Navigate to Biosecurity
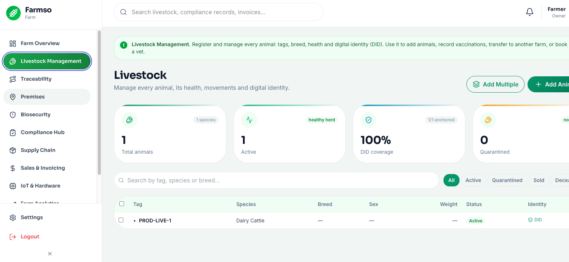 pyautogui.click(x=47, y=115)
